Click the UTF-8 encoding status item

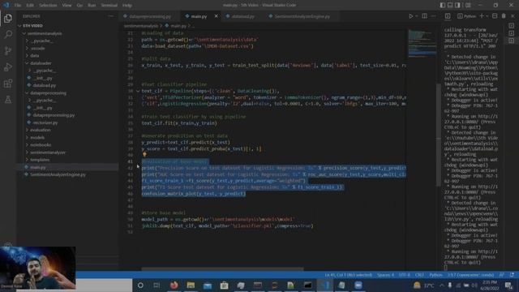[x=405, y=275]
